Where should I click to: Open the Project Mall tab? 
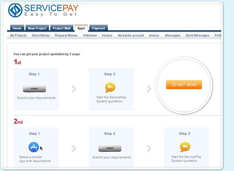[62, 28]
